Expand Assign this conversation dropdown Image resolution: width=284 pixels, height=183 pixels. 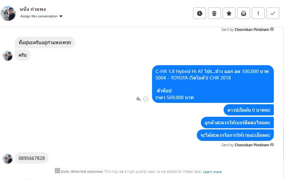tap(41, 16)
